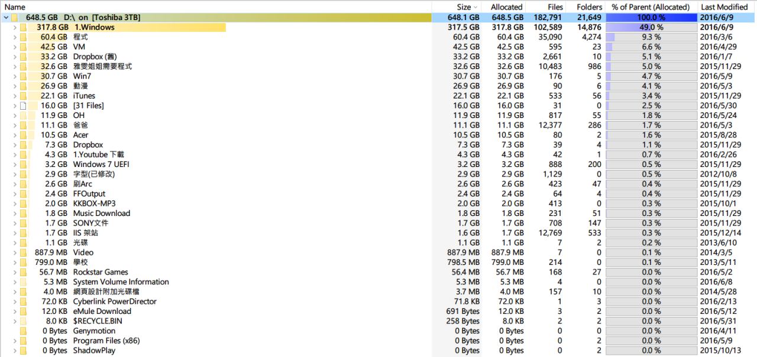Sort by the Files column header
Viewport: 757px width, 357px height.
546,6
